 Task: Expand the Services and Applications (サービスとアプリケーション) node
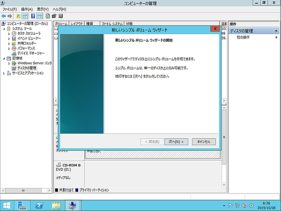point(3,73)
